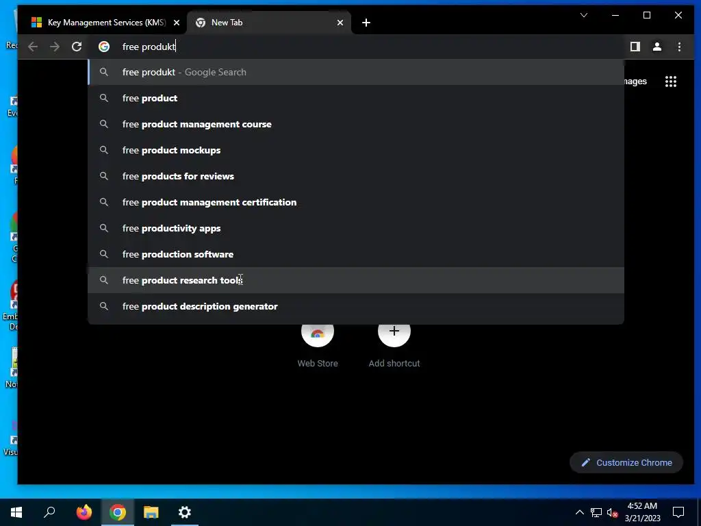Launch Firefox from the taskbar
The width and height of the screenshot is (701, 526).
84,512
